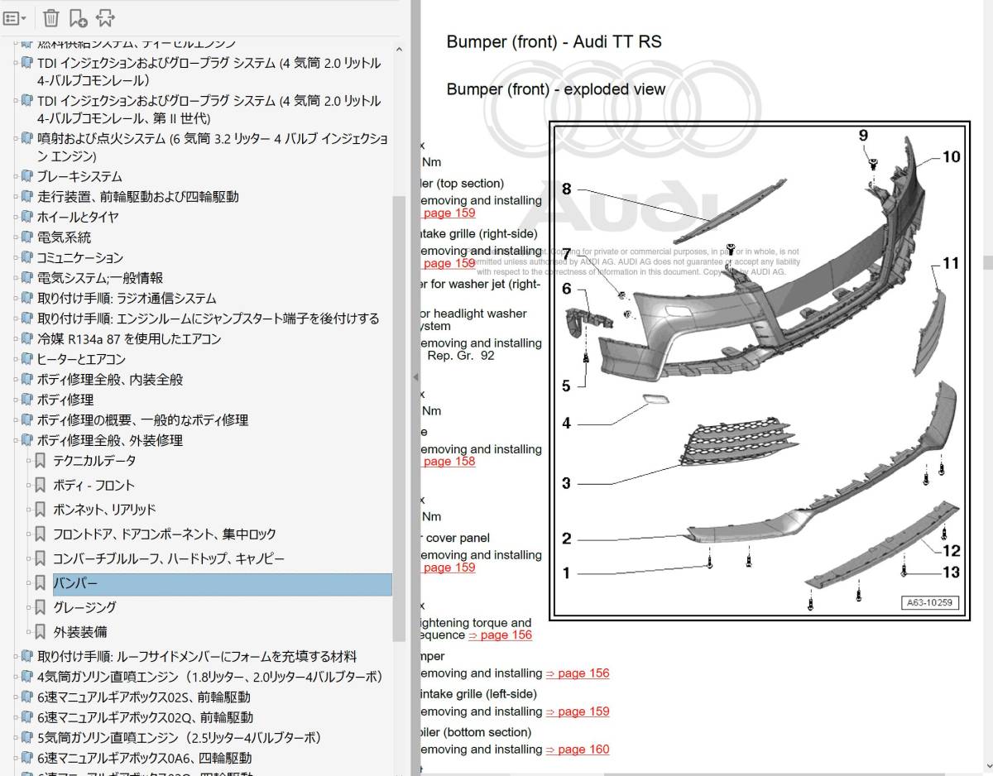
Task: Open page 159 link under spoiler (top section)
Action: coord(449,213)
